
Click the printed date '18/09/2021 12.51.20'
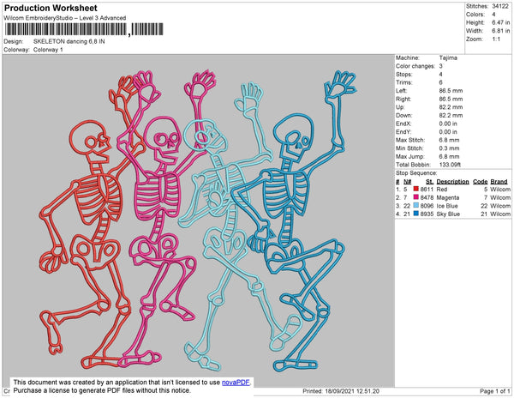click(x=352, y=391)
